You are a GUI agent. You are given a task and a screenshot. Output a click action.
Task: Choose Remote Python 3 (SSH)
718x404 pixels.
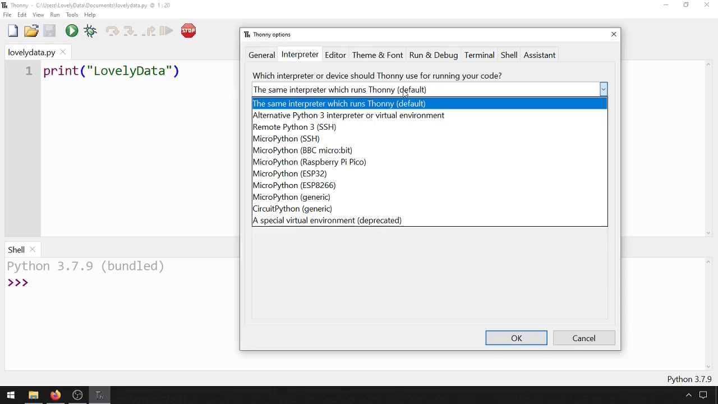pos(430,127)
